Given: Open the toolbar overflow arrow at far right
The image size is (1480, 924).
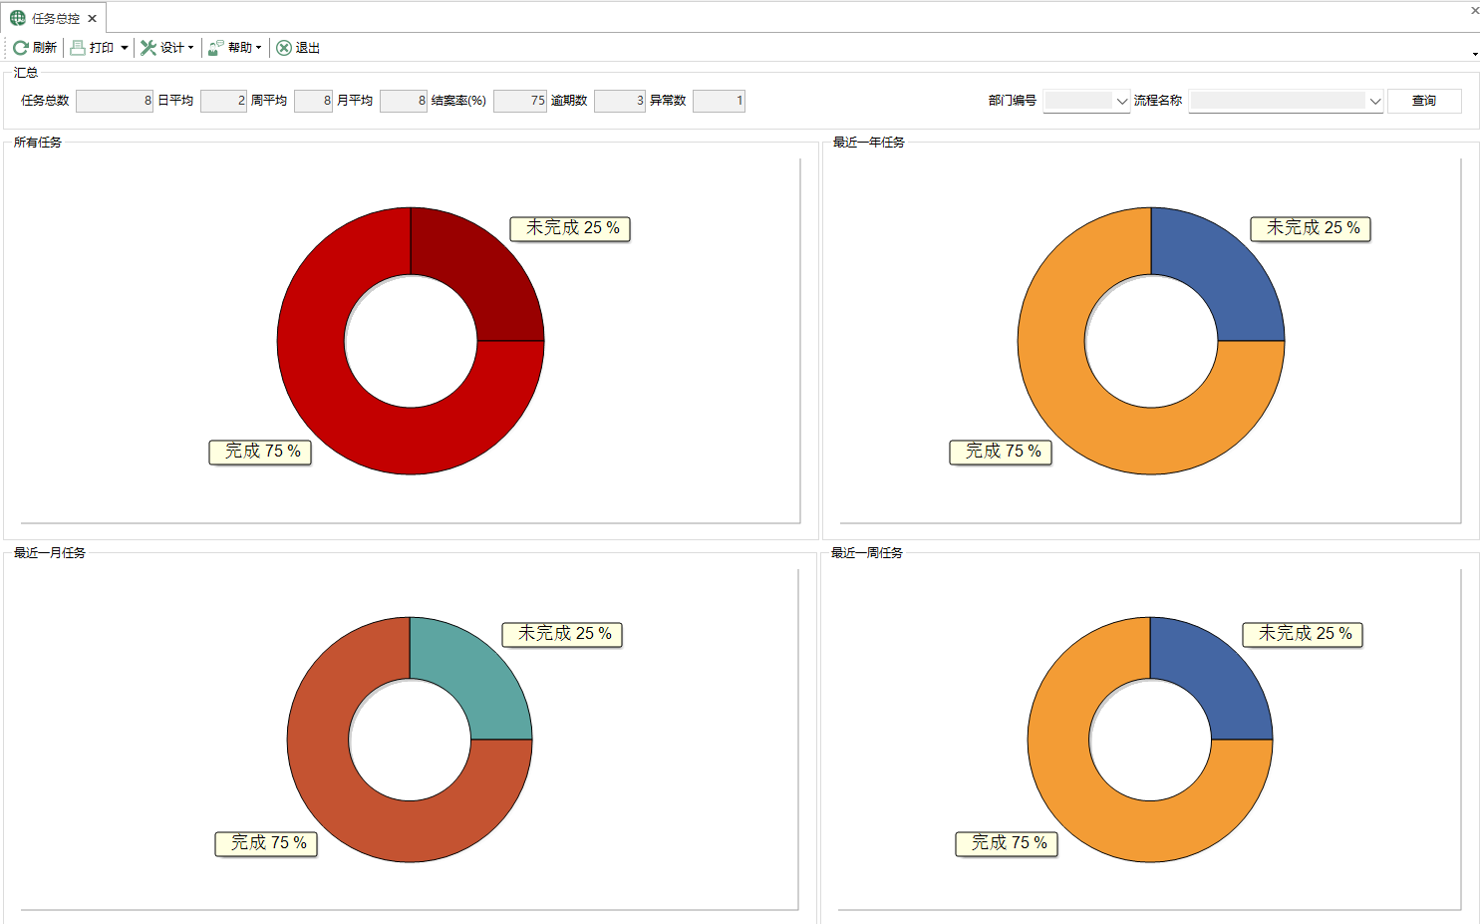Looking at the screenshot, I should [1474, 54].
